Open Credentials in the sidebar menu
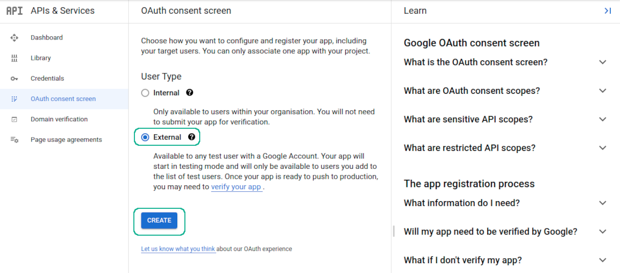The image size is (620, 273). 47,78
